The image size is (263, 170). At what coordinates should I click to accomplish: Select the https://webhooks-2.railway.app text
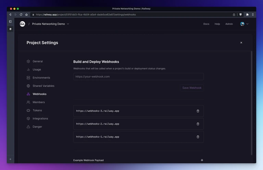point(98,124)
